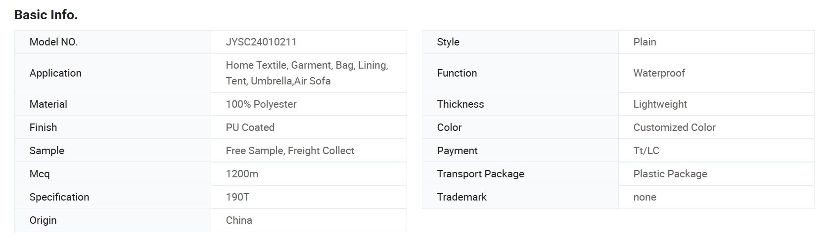Select Free Sample, Freight Collect text

[x=290, y=151]
